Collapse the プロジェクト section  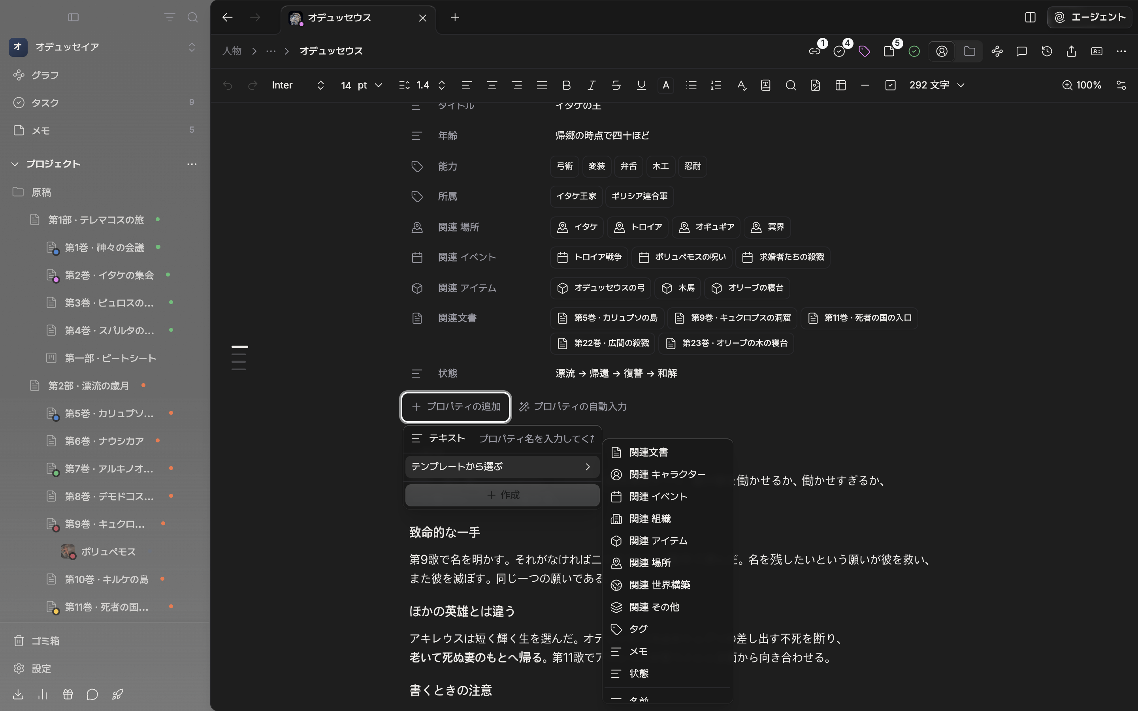click(15, 164)
